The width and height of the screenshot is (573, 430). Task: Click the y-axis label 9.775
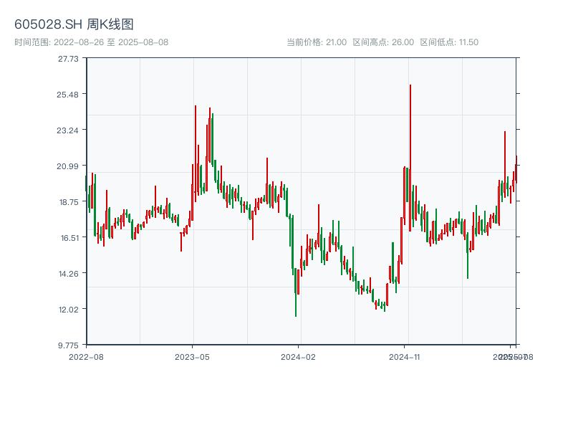(68, 345)
